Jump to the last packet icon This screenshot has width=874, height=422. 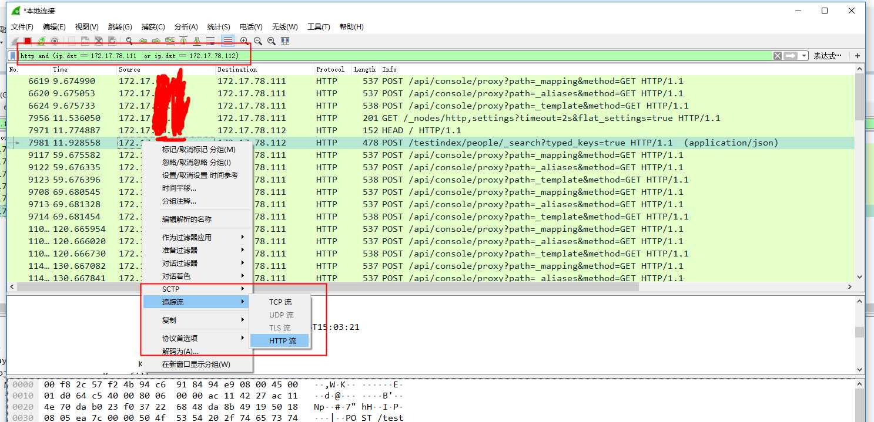coord(197,41)
